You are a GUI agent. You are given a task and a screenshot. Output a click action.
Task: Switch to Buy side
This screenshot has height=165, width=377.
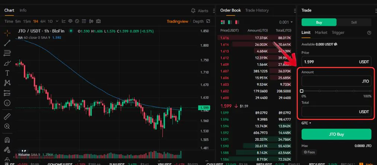pyautogui.click(x=319, y=22)
